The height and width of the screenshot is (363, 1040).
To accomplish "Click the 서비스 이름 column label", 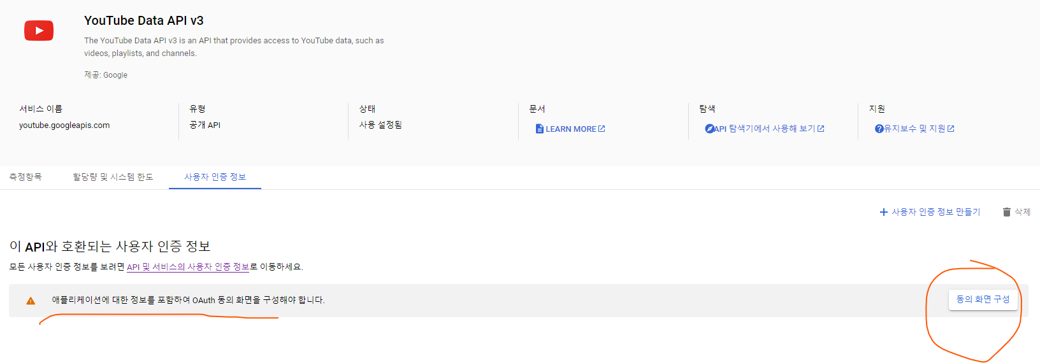I will [41, 109].
